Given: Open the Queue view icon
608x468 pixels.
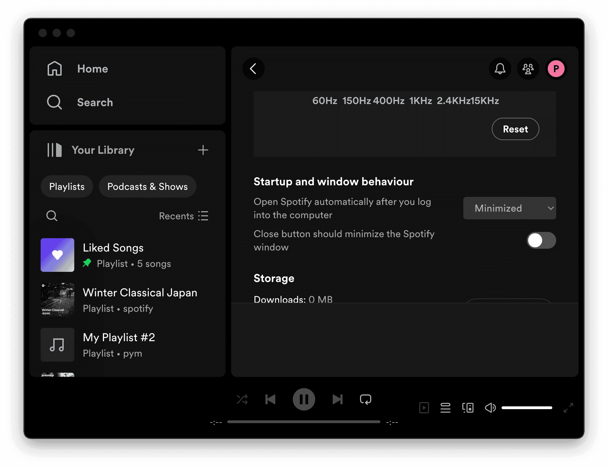Looking at the screenshot, I should (445, 408).
